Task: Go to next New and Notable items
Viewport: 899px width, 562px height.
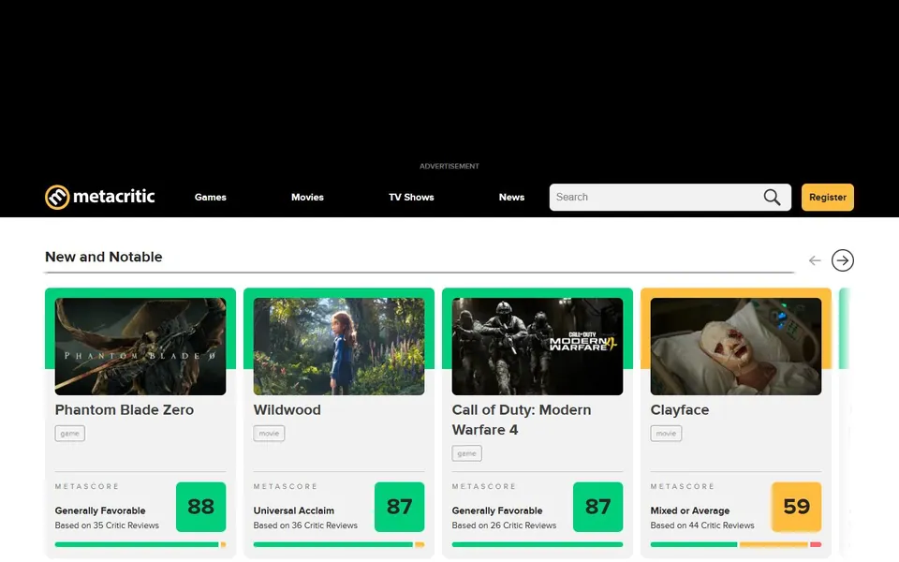Action: click(x=842, y=260)
